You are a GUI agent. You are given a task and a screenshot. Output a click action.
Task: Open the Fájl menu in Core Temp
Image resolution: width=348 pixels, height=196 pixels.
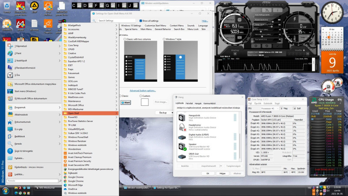[x=250, y=104]
